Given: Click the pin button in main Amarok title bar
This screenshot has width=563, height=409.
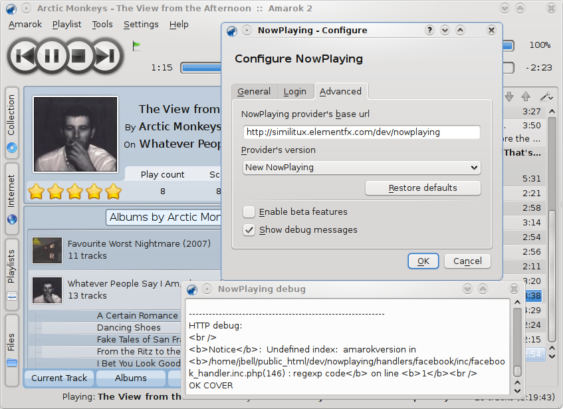Looking at the screenshot, I should coord(26,8).
